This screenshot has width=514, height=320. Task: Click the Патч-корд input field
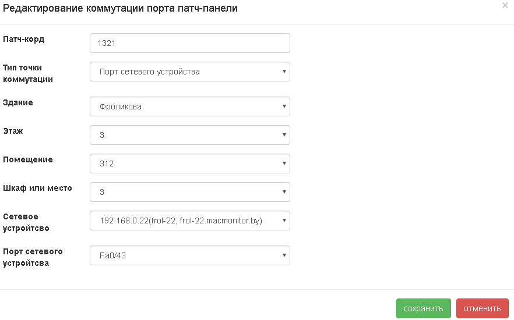[190, 43]
